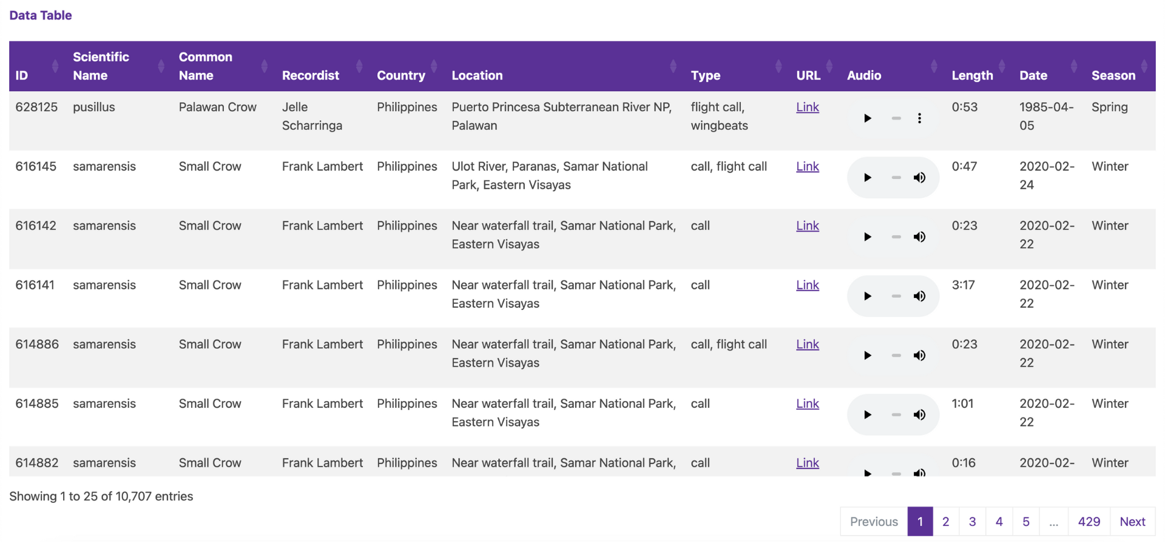Open Link for recording 616141

point(808,285)
